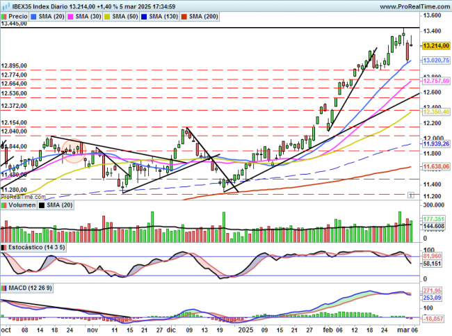Click the Estocástico indicator icon
452x336 pixels.
click(x=5, y=248)
